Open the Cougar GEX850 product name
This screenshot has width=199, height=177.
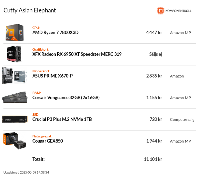tap(48, 141)
